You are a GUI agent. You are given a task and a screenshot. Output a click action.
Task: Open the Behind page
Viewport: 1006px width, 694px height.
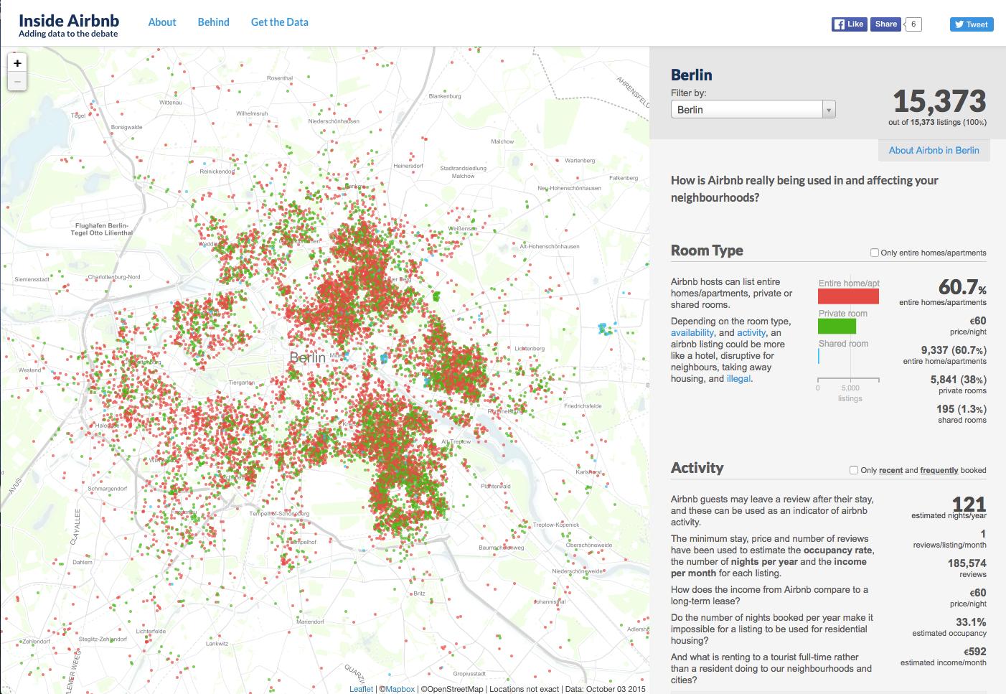click(x=214, y=22)
